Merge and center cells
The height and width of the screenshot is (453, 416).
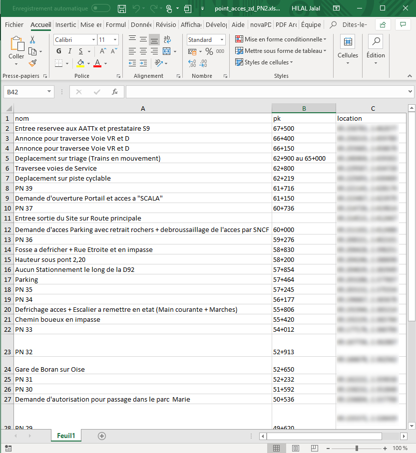[167, 51]
